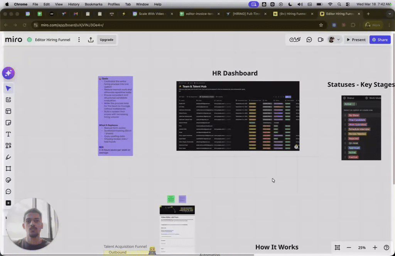Screen dimensions: 395x256
Task: Open the Templates tool
Action: click(x=8, y=111)
